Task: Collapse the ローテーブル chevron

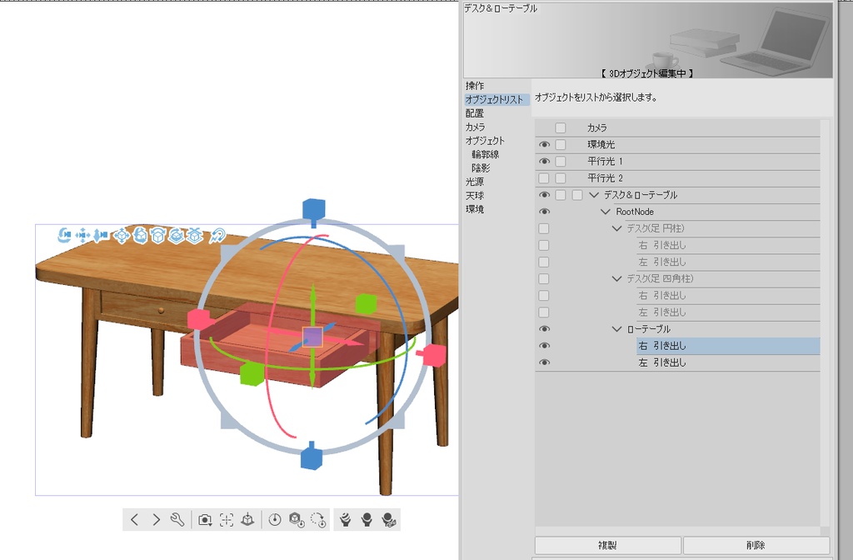Action: click(616, 329)
